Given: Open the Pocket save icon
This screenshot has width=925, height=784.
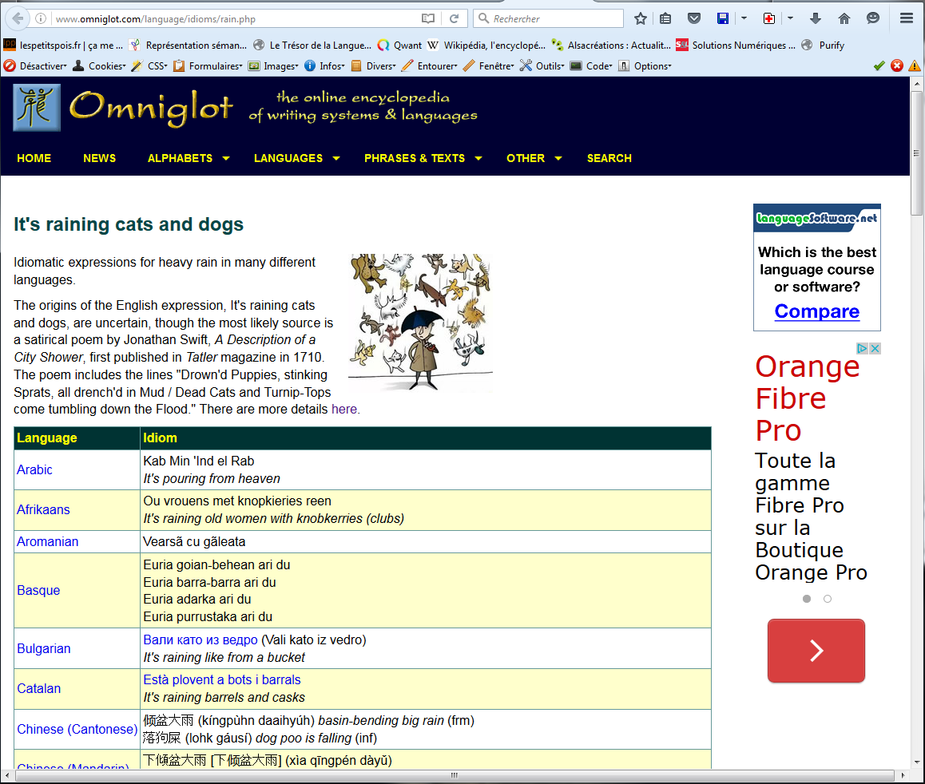Looking at the screenshot, I should pos(694,18).
